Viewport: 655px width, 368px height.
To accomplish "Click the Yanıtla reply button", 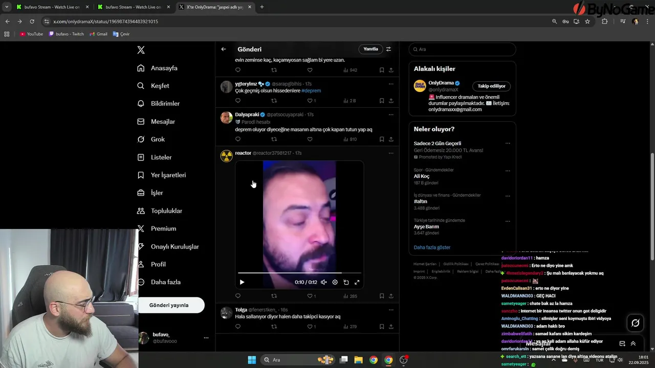I will click(x=370, y=49).
